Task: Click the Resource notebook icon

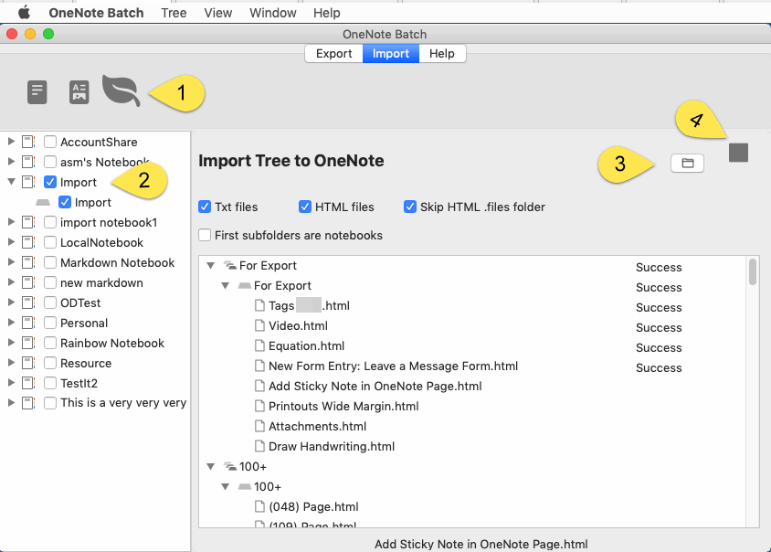Action: [x=28, y=363]
